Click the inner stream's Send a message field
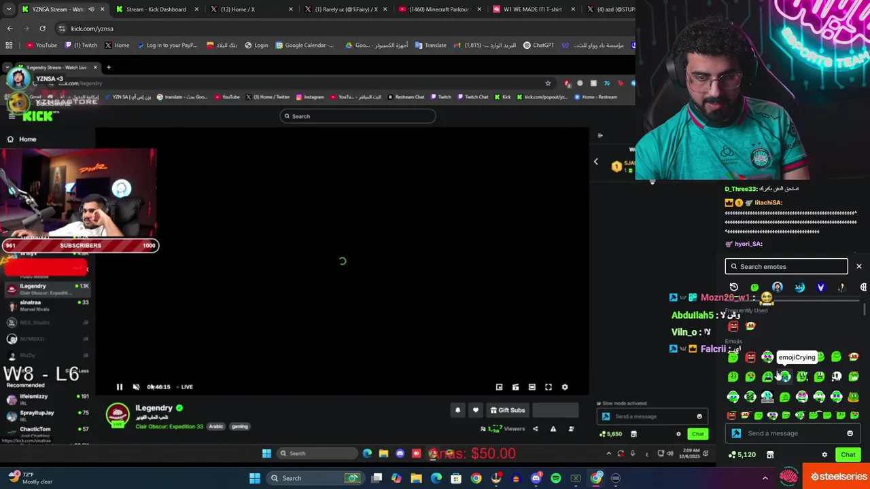Image resolution: width=870 pixels, height=489 pixels. click(651, 416)
